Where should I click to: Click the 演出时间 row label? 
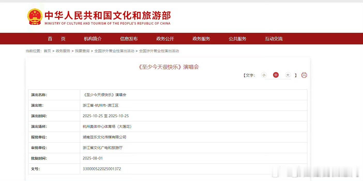[x=39, y=116]
